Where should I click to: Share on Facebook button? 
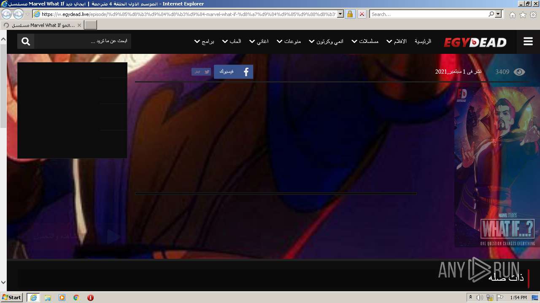pos(233,72)
